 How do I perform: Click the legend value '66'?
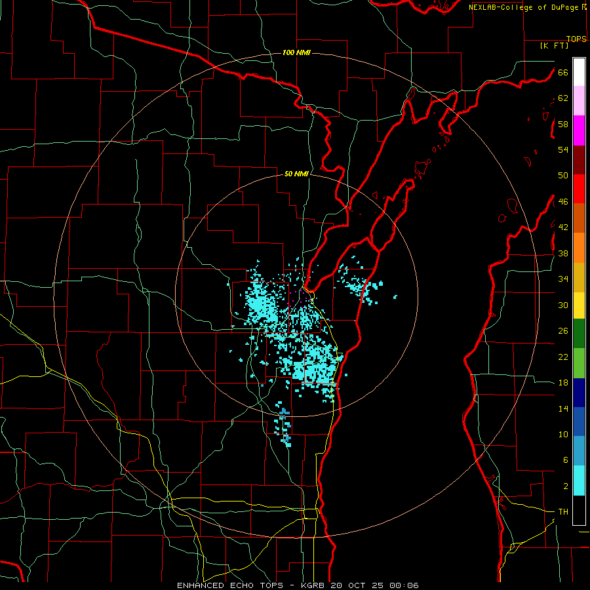(x=563, y=73)
